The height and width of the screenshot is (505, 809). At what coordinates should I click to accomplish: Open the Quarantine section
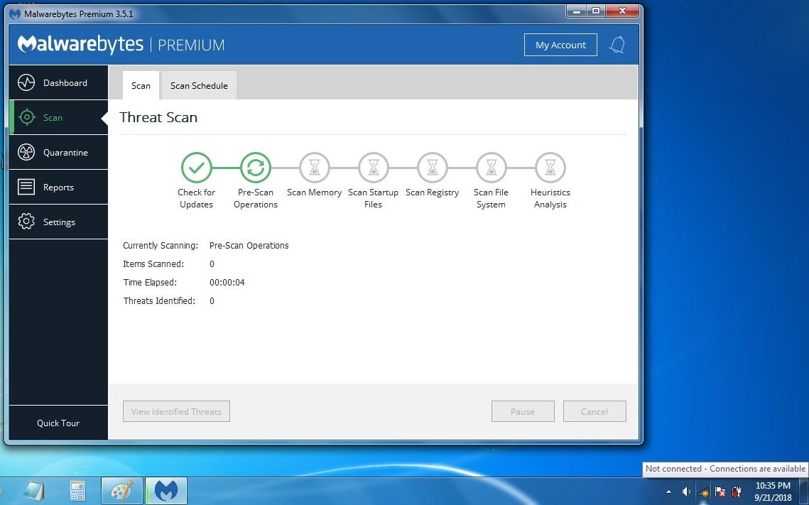pos(58,152)
